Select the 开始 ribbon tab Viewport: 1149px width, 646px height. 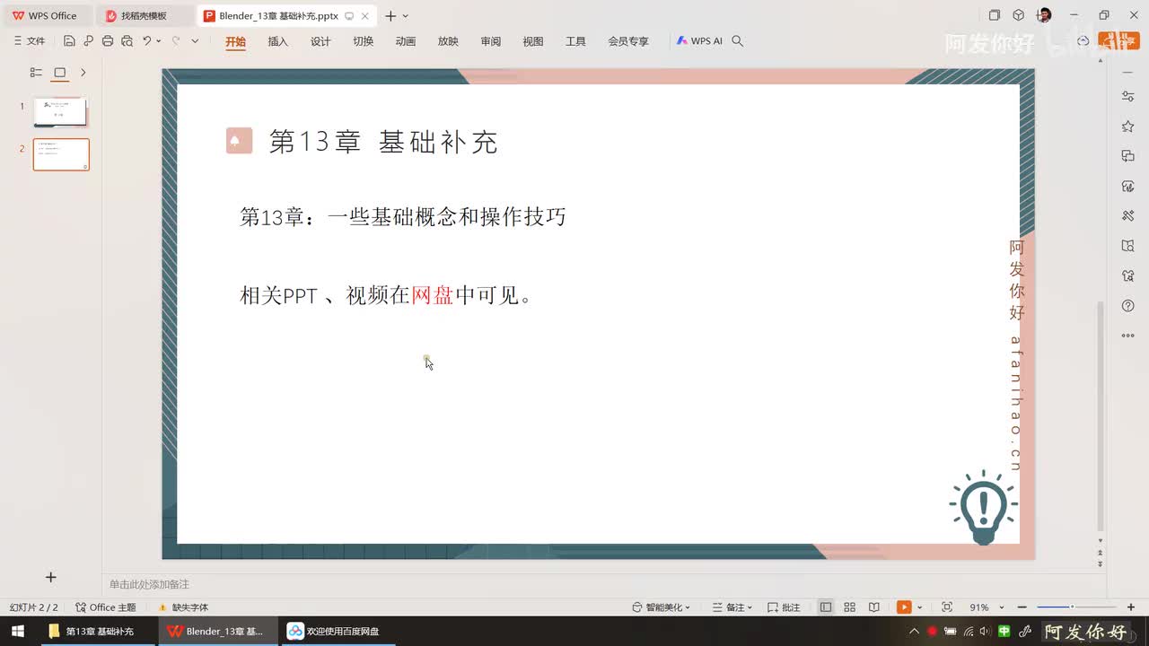235,41
